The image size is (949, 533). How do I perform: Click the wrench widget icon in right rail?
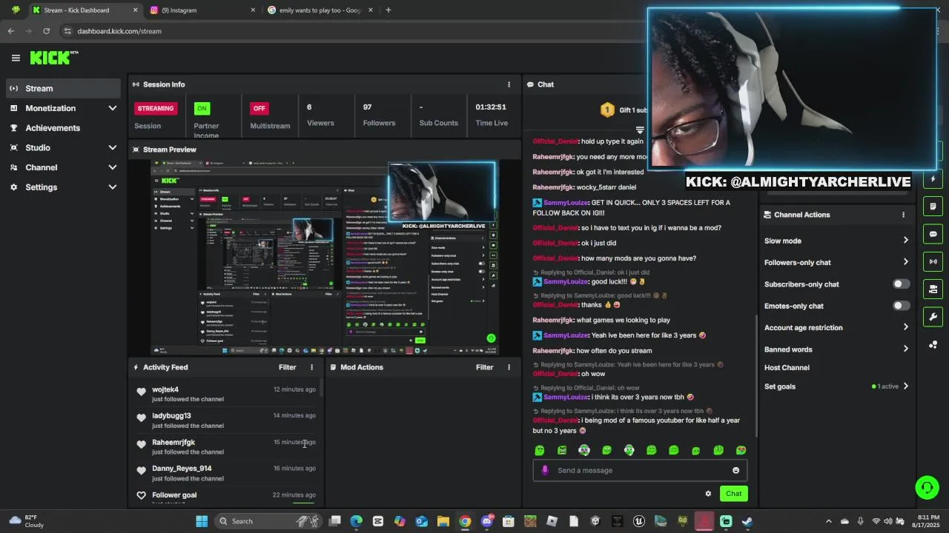tap(933, 317)
